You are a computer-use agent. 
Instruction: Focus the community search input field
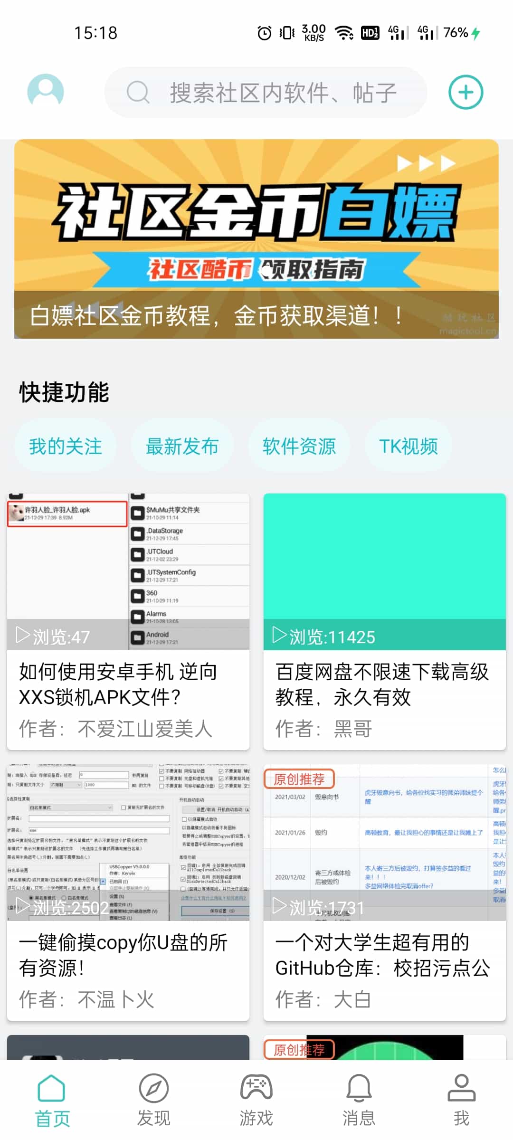pyautogui.click(x=266, y=92)
